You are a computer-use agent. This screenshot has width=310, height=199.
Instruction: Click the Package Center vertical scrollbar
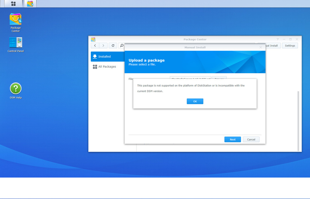(x=298, y=121)
